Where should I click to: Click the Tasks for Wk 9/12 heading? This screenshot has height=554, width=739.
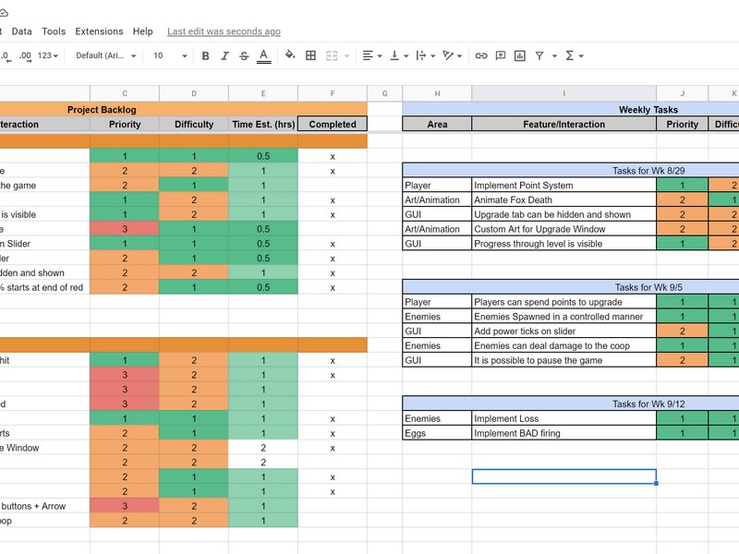[571, 403]
